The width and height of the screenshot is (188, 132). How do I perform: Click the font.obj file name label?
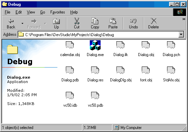(146, 80)
